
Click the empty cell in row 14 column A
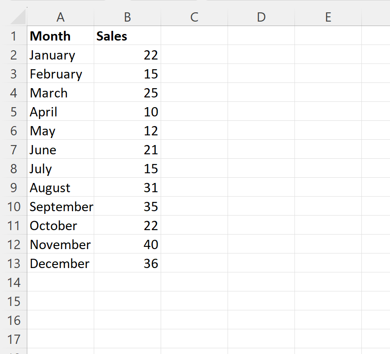click(60, 283)
